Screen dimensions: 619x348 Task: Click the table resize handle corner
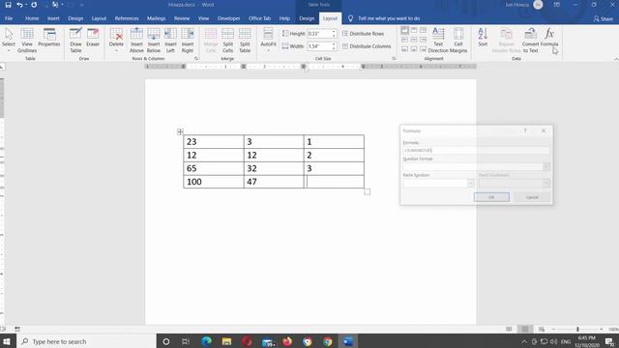[368, 191]
